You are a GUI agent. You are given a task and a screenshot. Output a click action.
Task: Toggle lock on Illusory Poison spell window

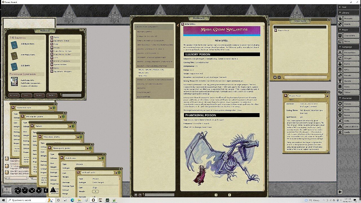pyautogui.click(x=327, y=96)
